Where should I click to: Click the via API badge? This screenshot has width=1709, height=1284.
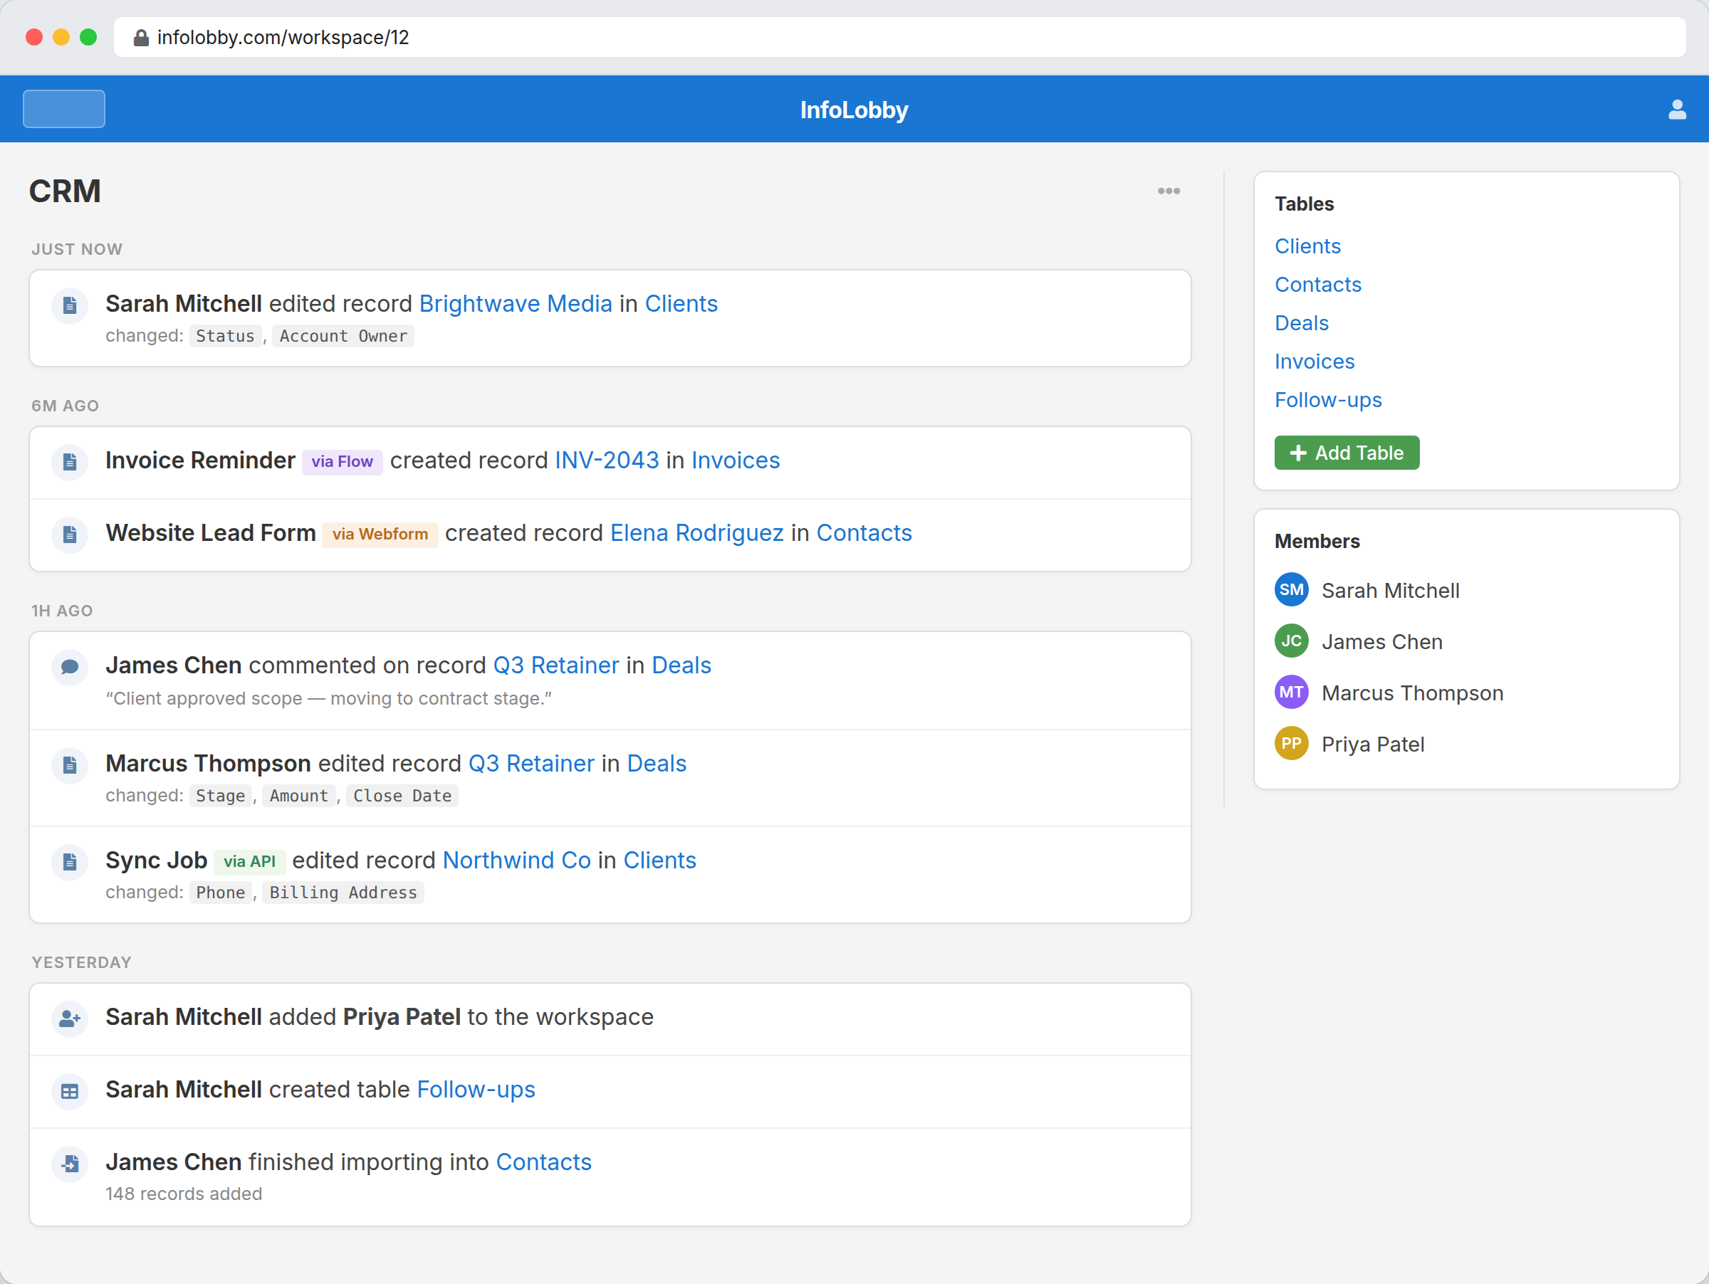tap(249, 862)
